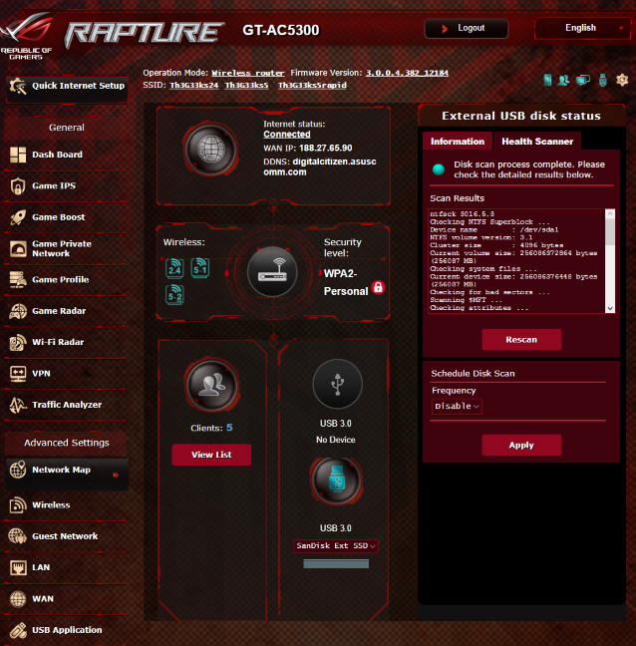Open the Wireless router operation mode link

click(248, 73)
